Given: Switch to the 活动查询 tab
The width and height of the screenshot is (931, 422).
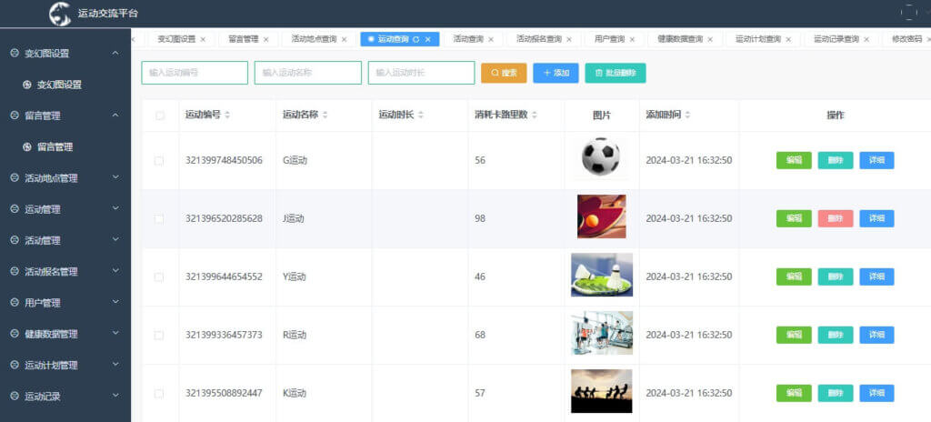Looking at the screenshot, I should pos(468,39).
